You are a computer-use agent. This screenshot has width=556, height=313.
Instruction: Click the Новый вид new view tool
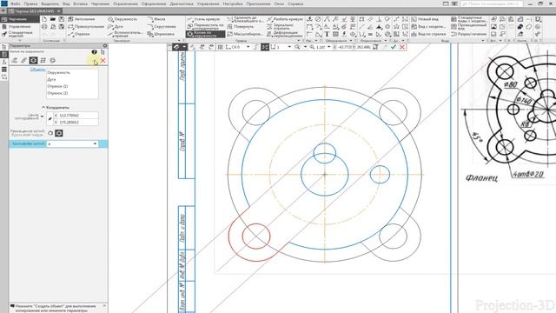[x=423, y=19]
